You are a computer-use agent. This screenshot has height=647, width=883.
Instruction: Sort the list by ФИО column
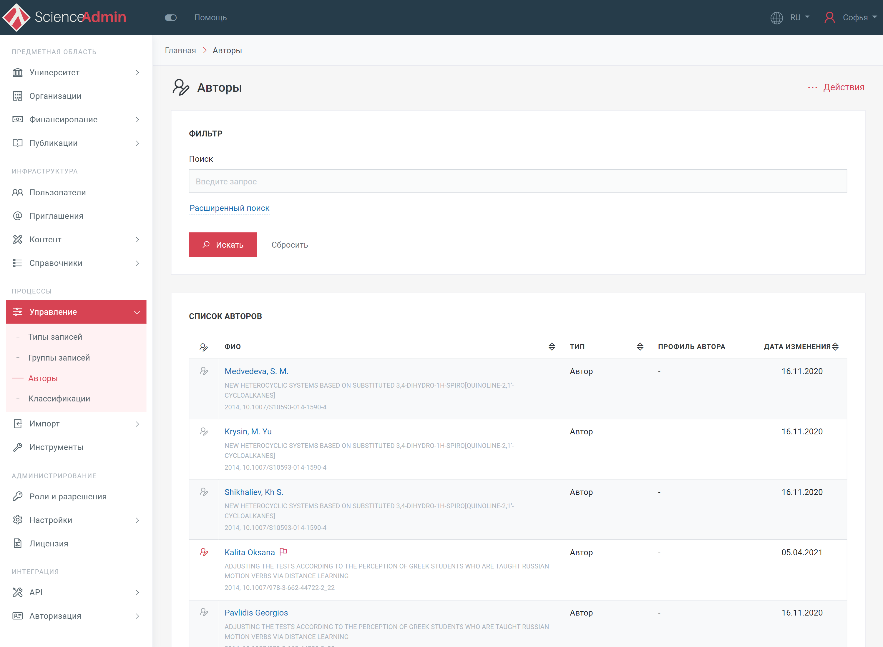[552, 347]
